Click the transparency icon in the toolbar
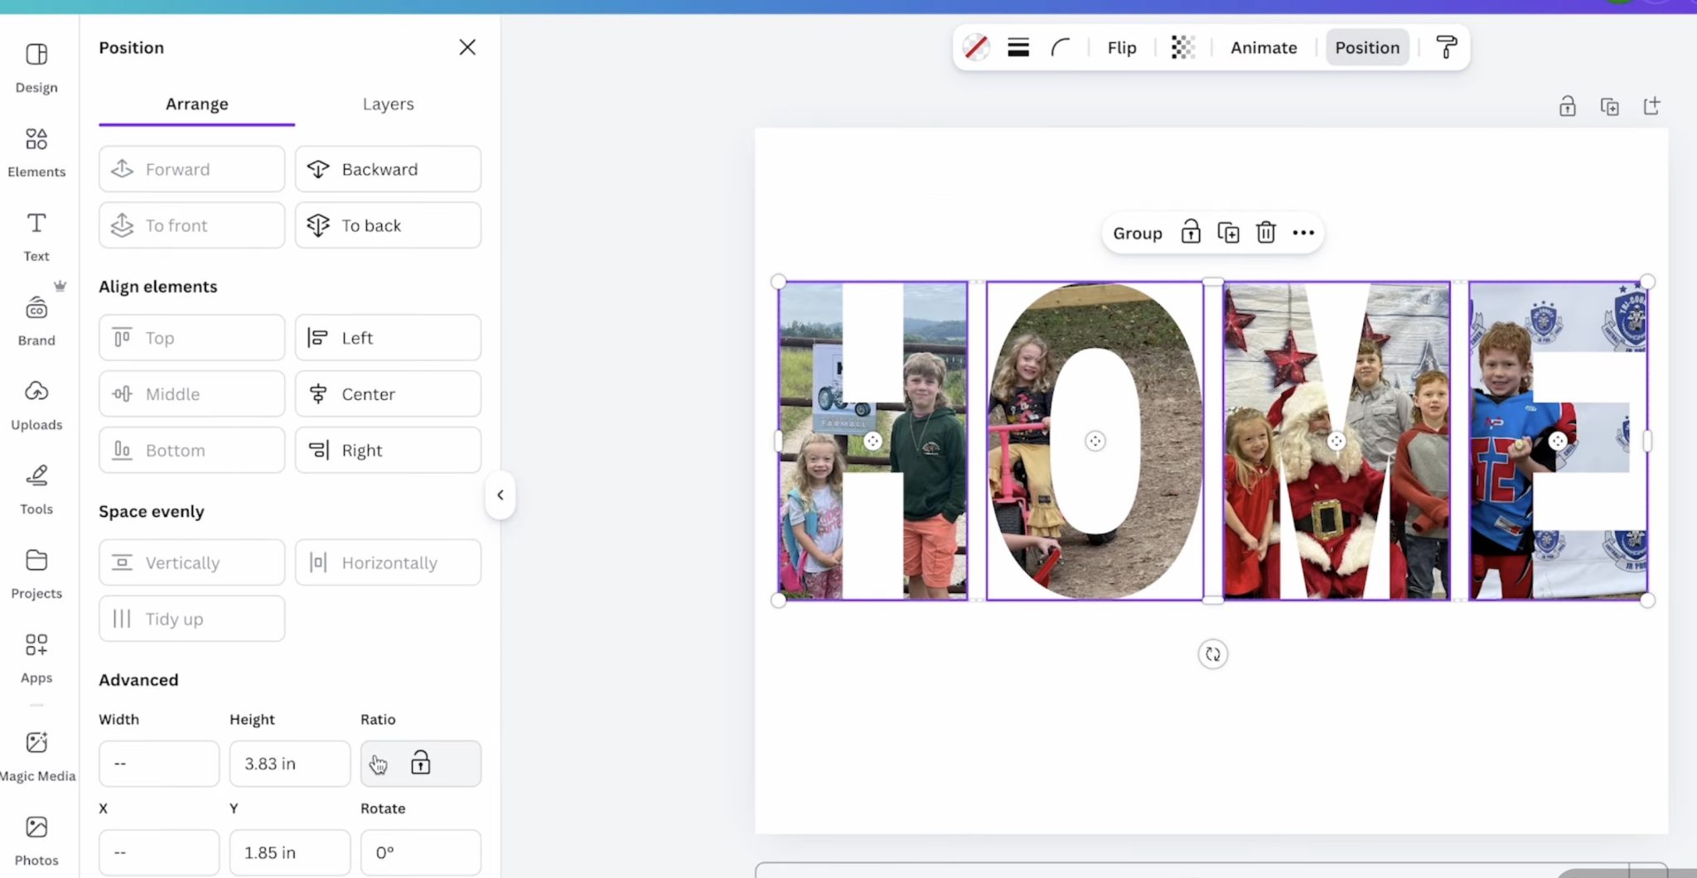The width and height of the screenshot is (1697, 878). 1182,47
